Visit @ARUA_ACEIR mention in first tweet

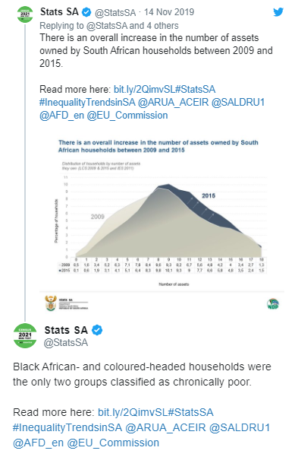173,103
